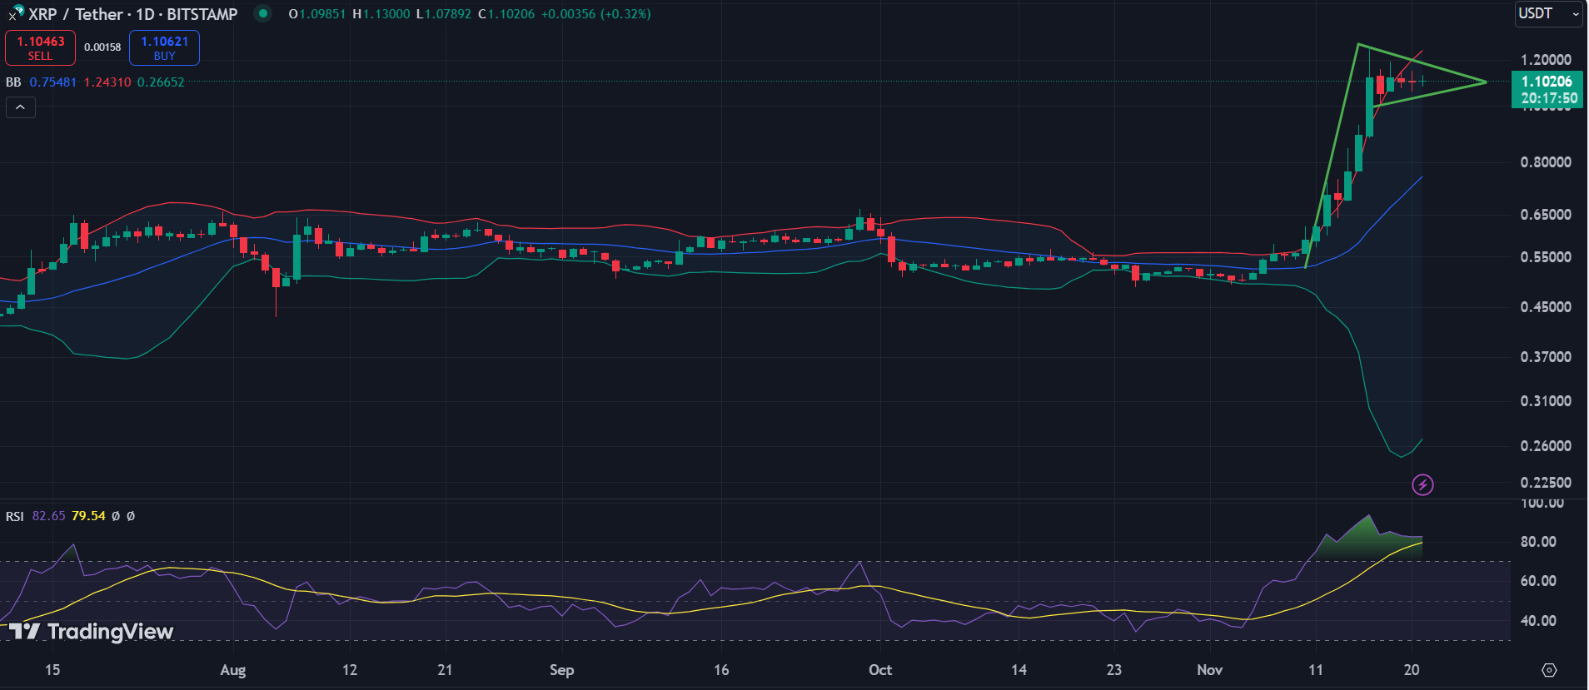Viewport: 1589px width, 690px height.
Task: Click the RSI indicator label
Action: (15, 516)
